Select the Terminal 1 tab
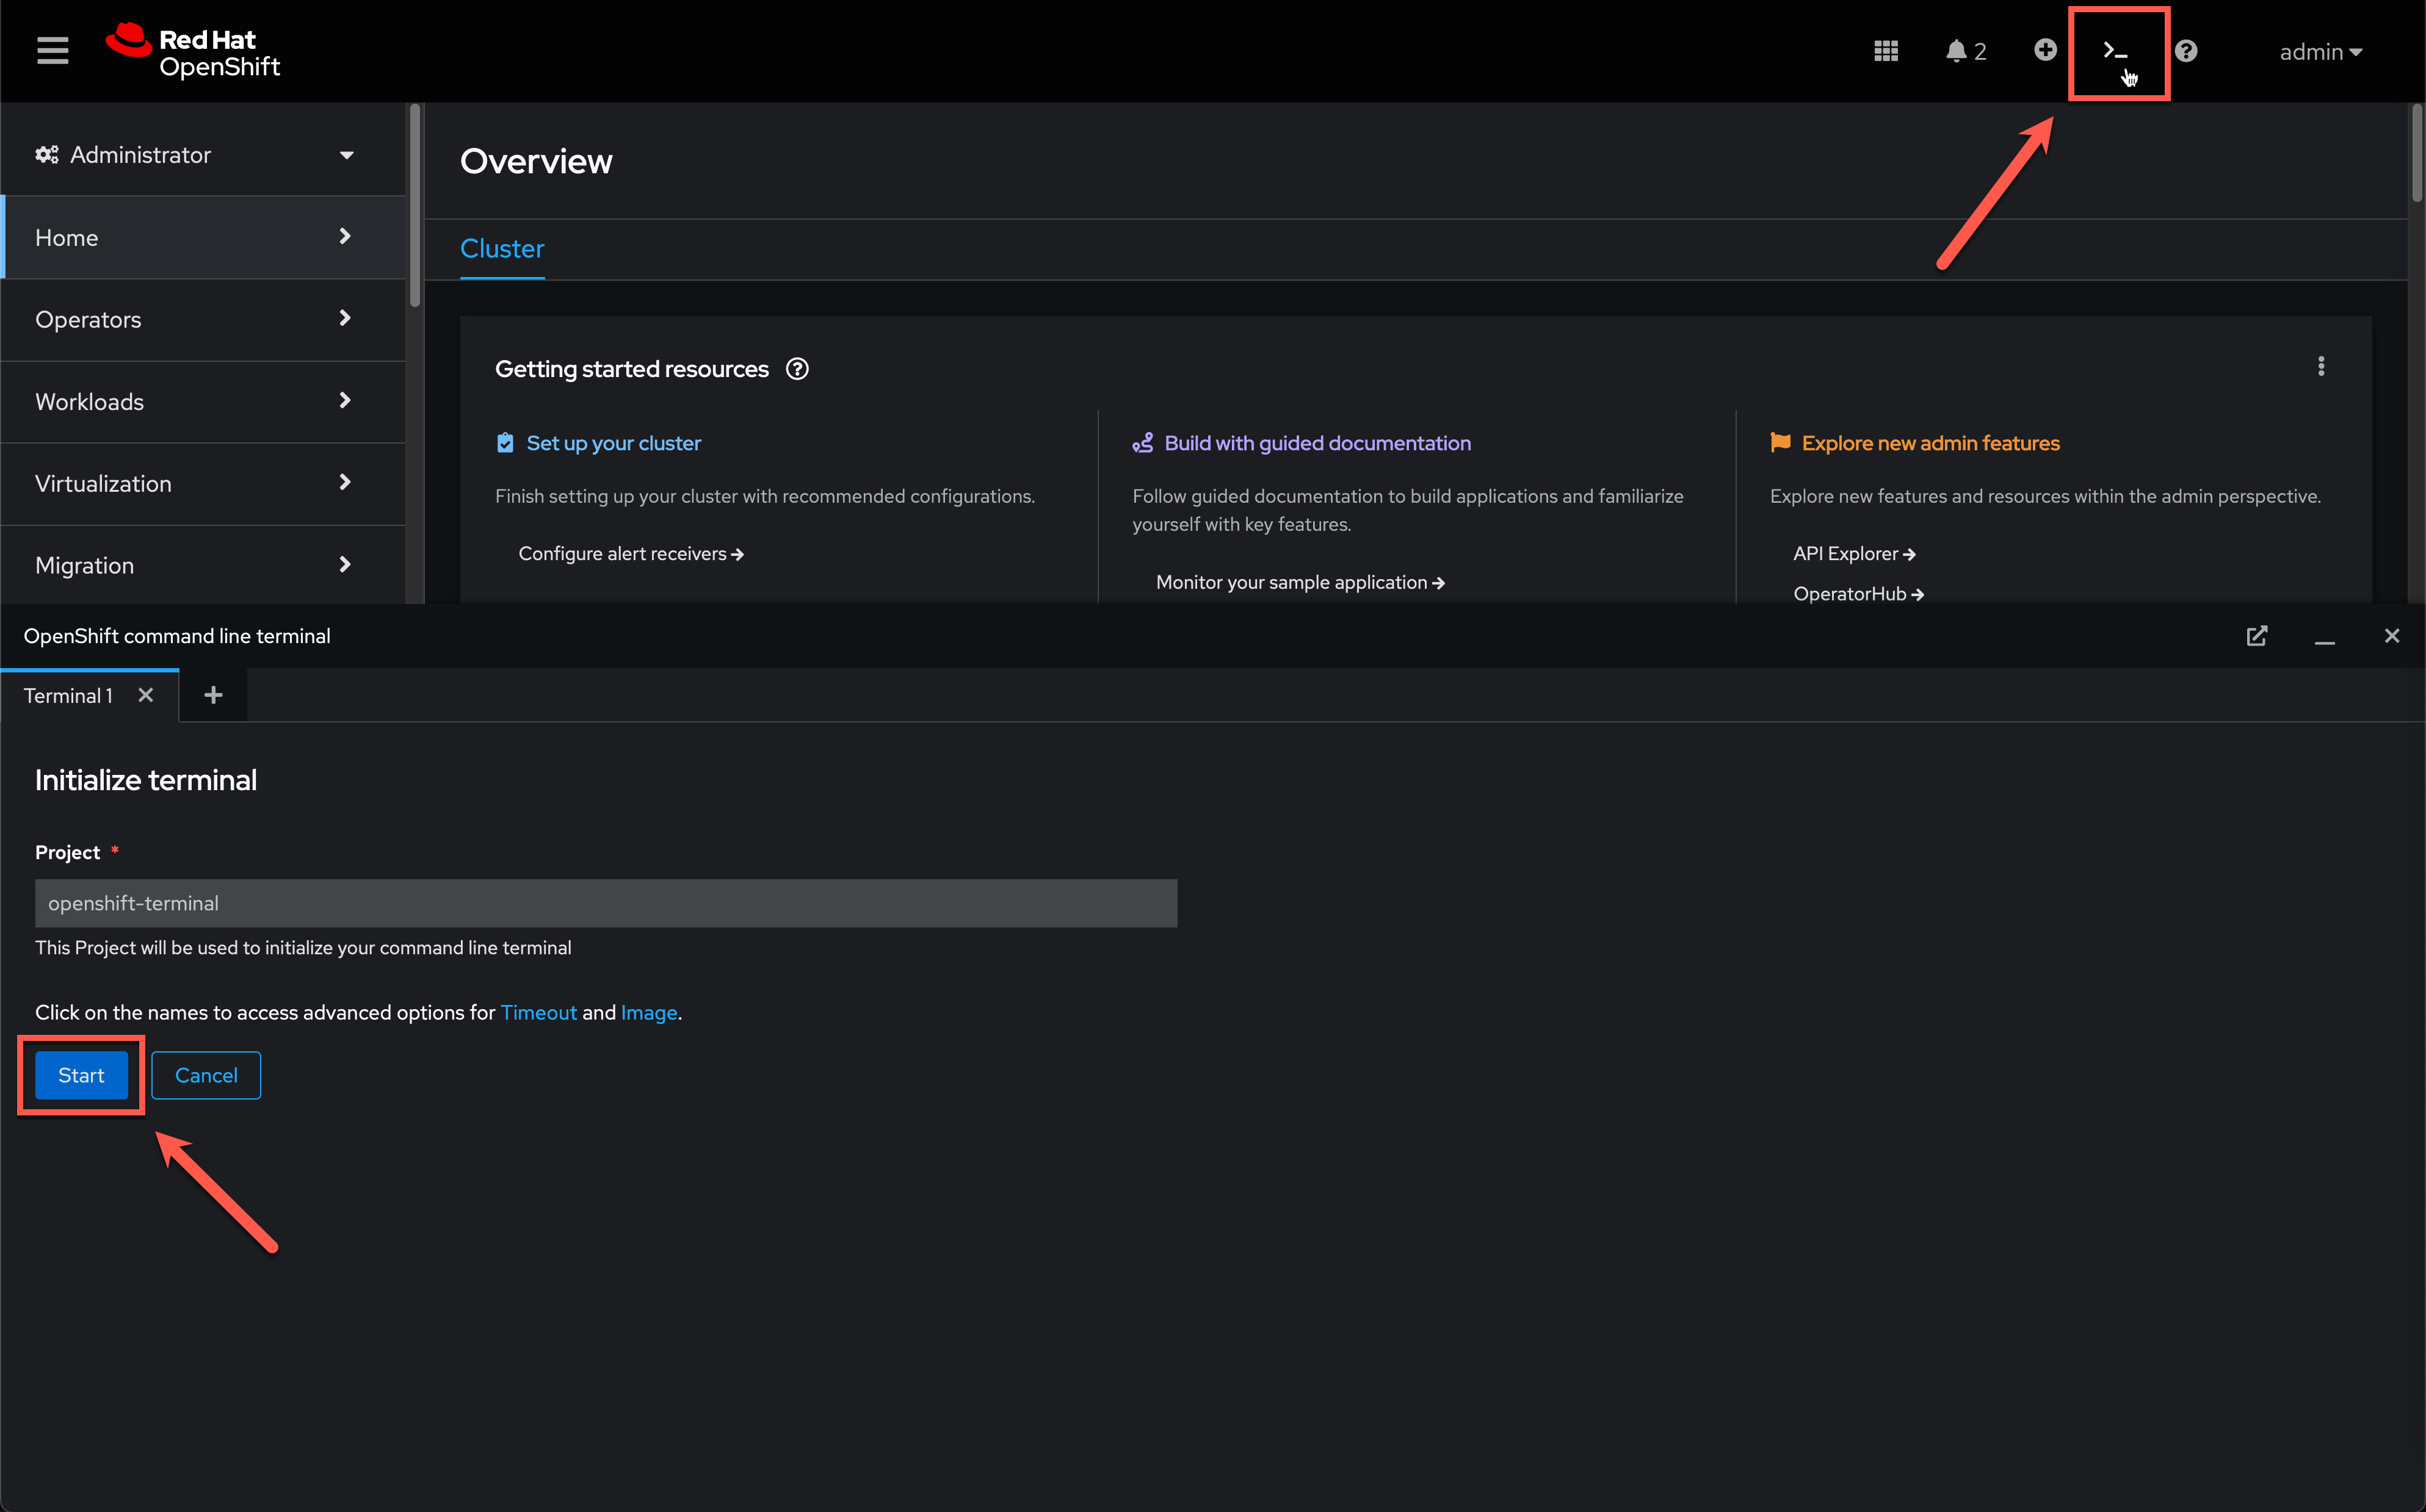The width and height of the screenshot is (2426, 1512). (68, 696)
